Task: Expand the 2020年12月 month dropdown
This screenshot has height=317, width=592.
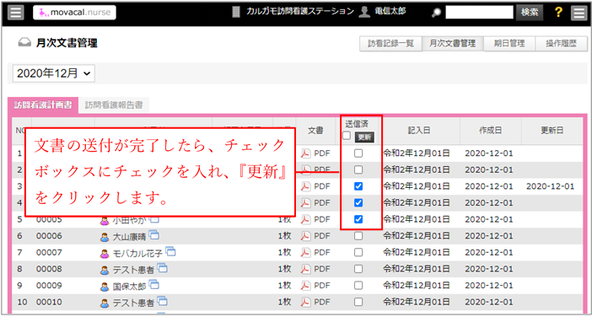Action: (x=54, y=73)
